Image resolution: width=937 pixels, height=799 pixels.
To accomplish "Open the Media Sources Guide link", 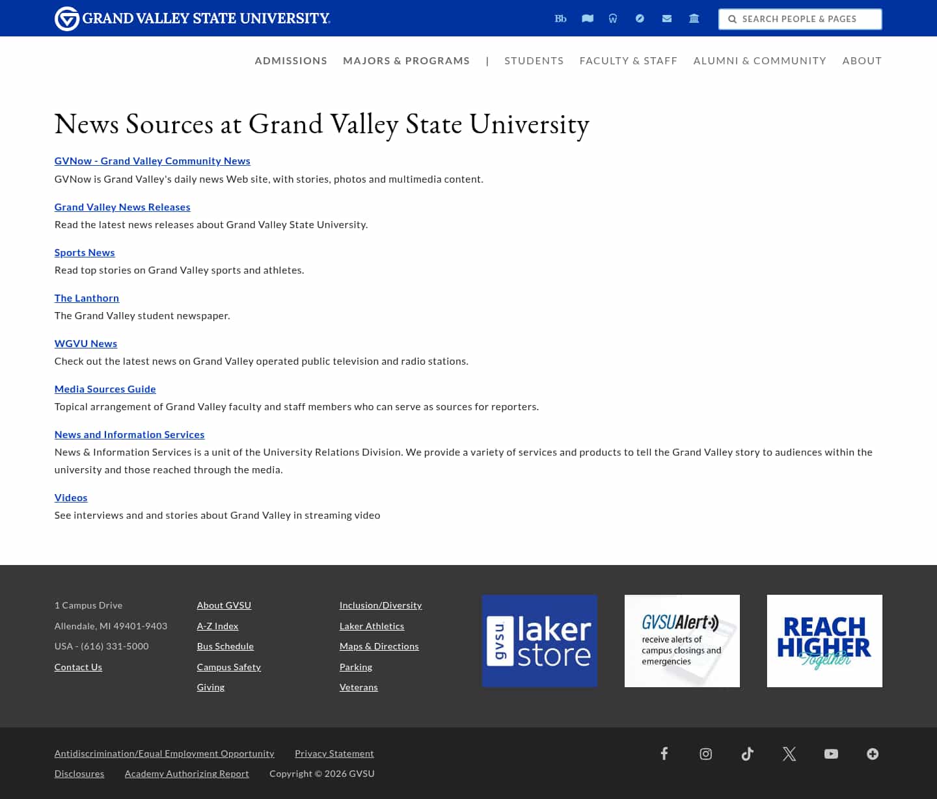I will click(x=105, y=389).
